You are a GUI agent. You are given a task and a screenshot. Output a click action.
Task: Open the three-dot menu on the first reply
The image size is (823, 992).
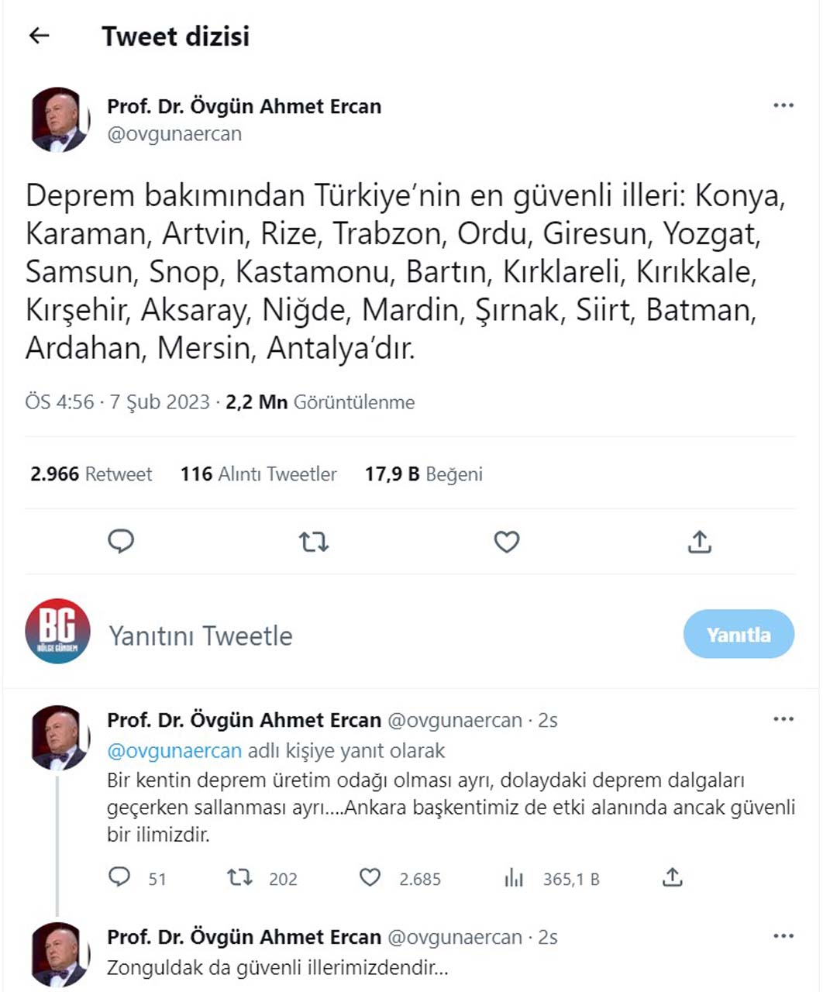tap(783, 721)
